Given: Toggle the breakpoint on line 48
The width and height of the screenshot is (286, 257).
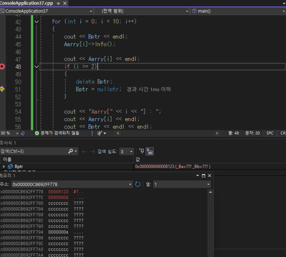Looking at the screenshot, I should (2, 67).
